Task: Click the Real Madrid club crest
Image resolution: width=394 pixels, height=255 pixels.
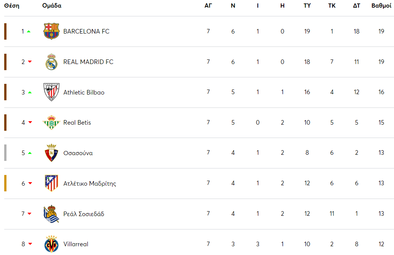Action: [51, 62]
